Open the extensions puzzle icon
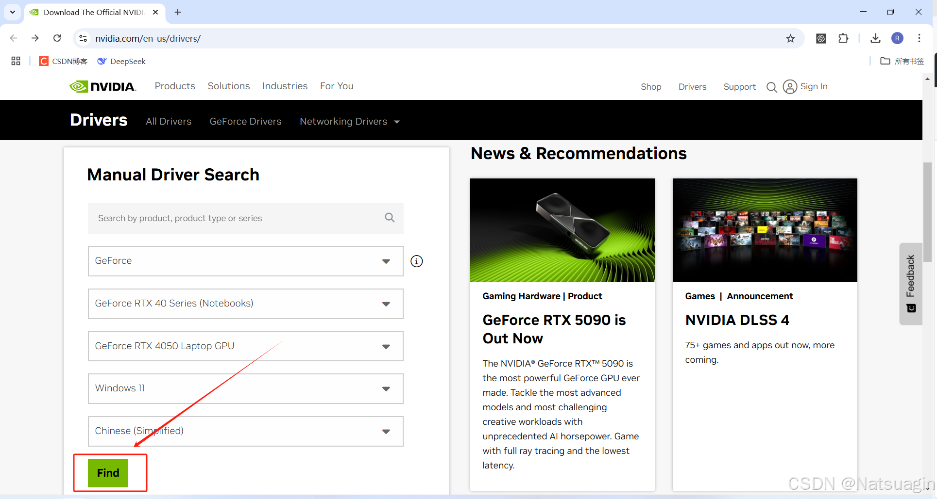 [843, 38]
